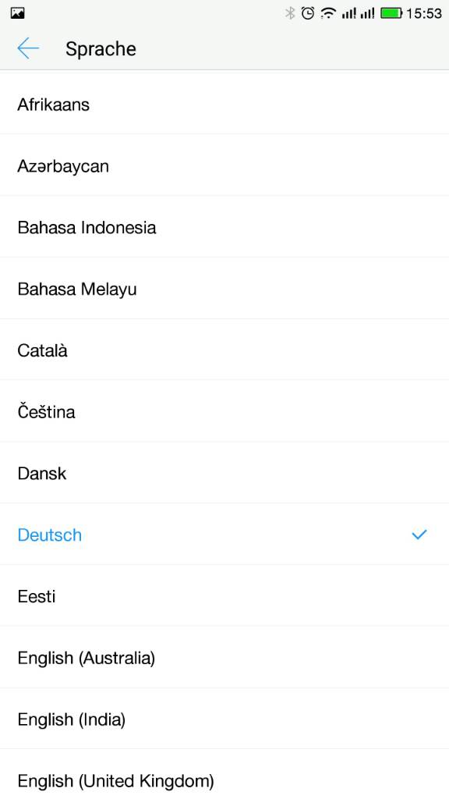
Task: Select Afrikaans as the language
Action: (224, 104)
